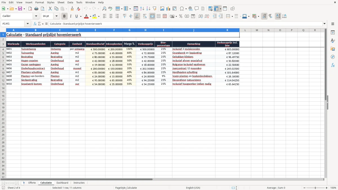Open Font Size dropdown
Screen dimensions: 338x190
pyautogui.click(x=56, y=16)
